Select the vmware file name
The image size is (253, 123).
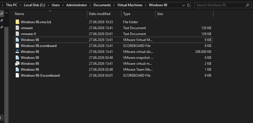[x=27, y=28]
